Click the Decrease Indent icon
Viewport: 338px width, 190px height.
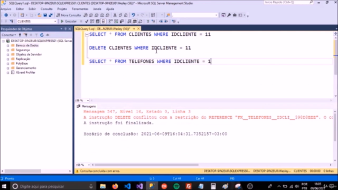[161, 21]
